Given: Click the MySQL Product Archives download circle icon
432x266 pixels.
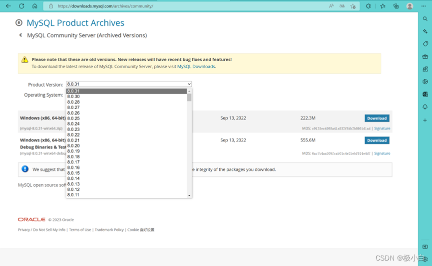Looking at the screenshot, I should coord(19,22).
